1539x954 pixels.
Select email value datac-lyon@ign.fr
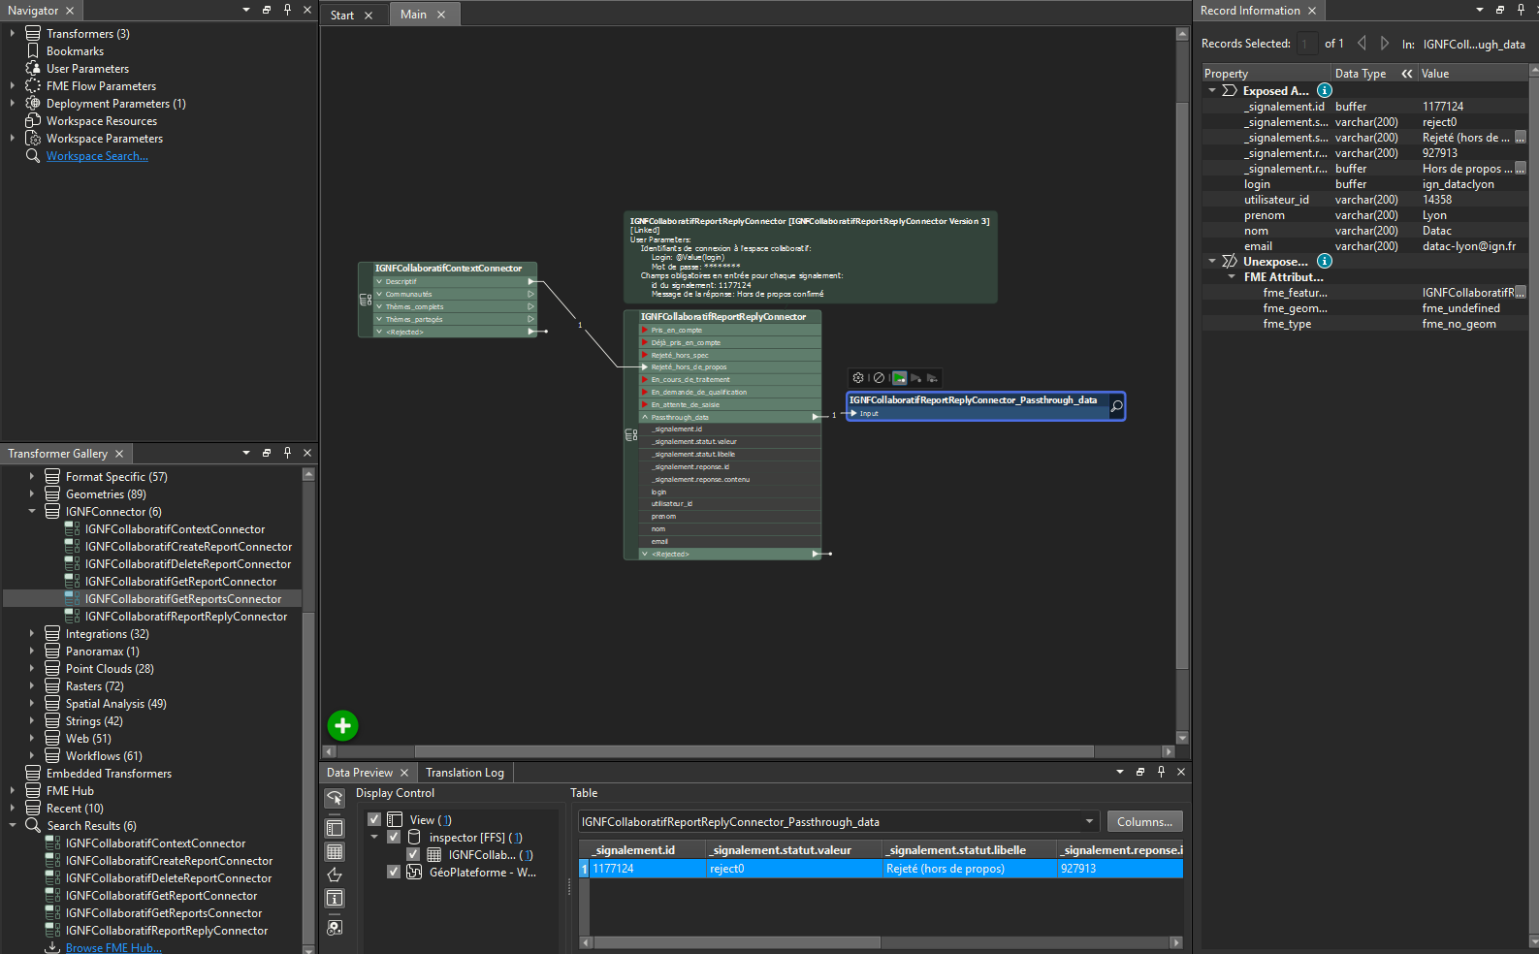(1468, 246)
